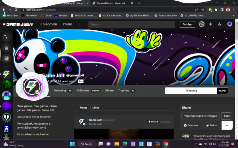Image resolution: width=238 pixels, height=148 pixels.
Task: Share the profile on Twitter
Action: 212,125
